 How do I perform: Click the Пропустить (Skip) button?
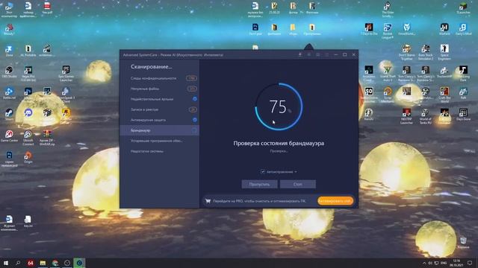[259, 184]
